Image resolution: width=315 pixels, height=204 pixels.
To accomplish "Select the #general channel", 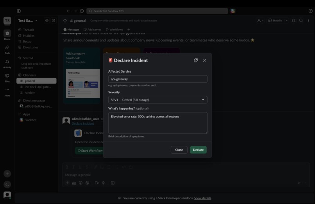I will tap(36, 81).
